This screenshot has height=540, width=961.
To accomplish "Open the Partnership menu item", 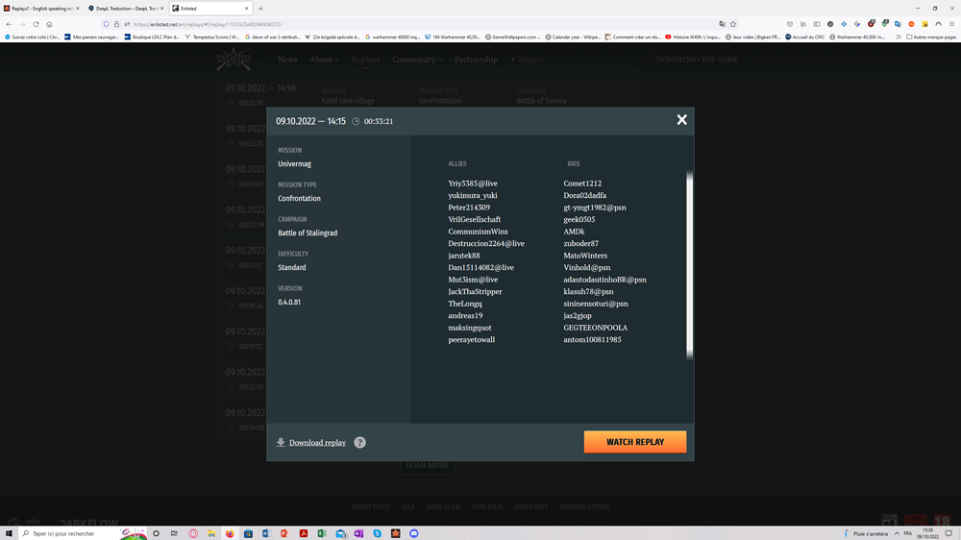I will (476, 60).
